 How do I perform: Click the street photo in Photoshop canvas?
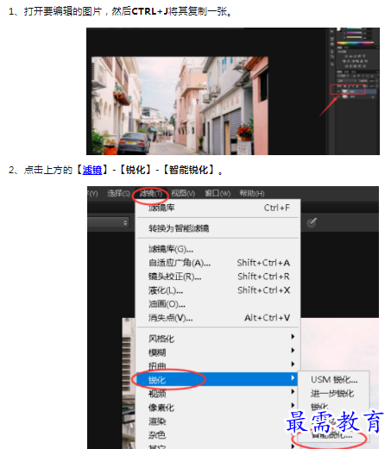point(180,106)
